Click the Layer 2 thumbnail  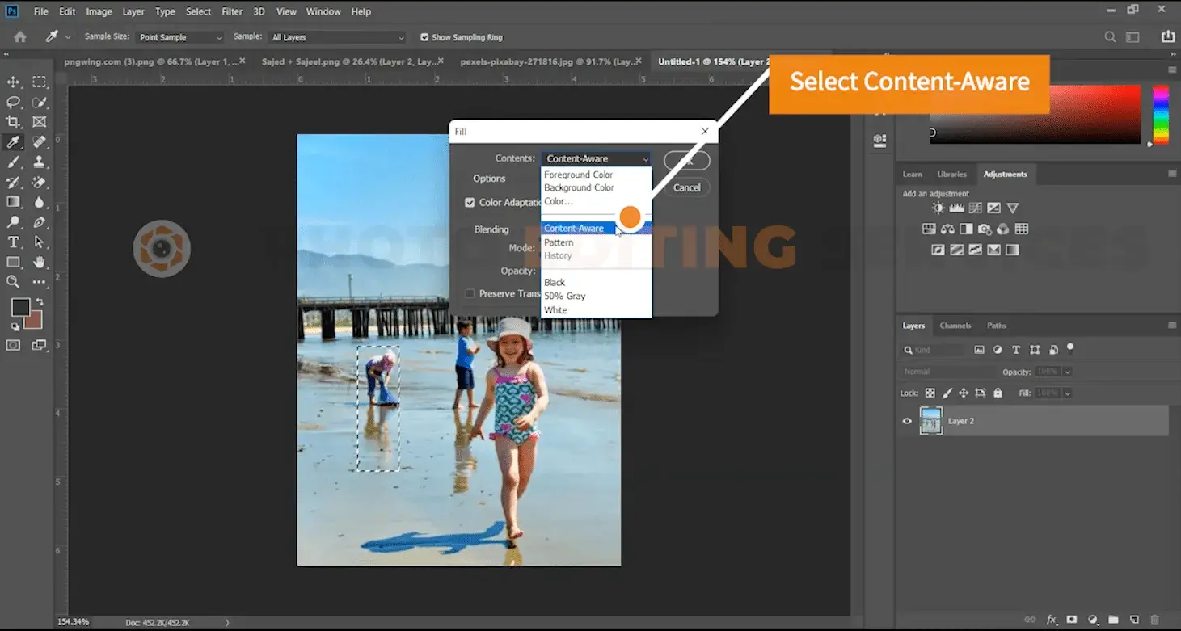931,421
